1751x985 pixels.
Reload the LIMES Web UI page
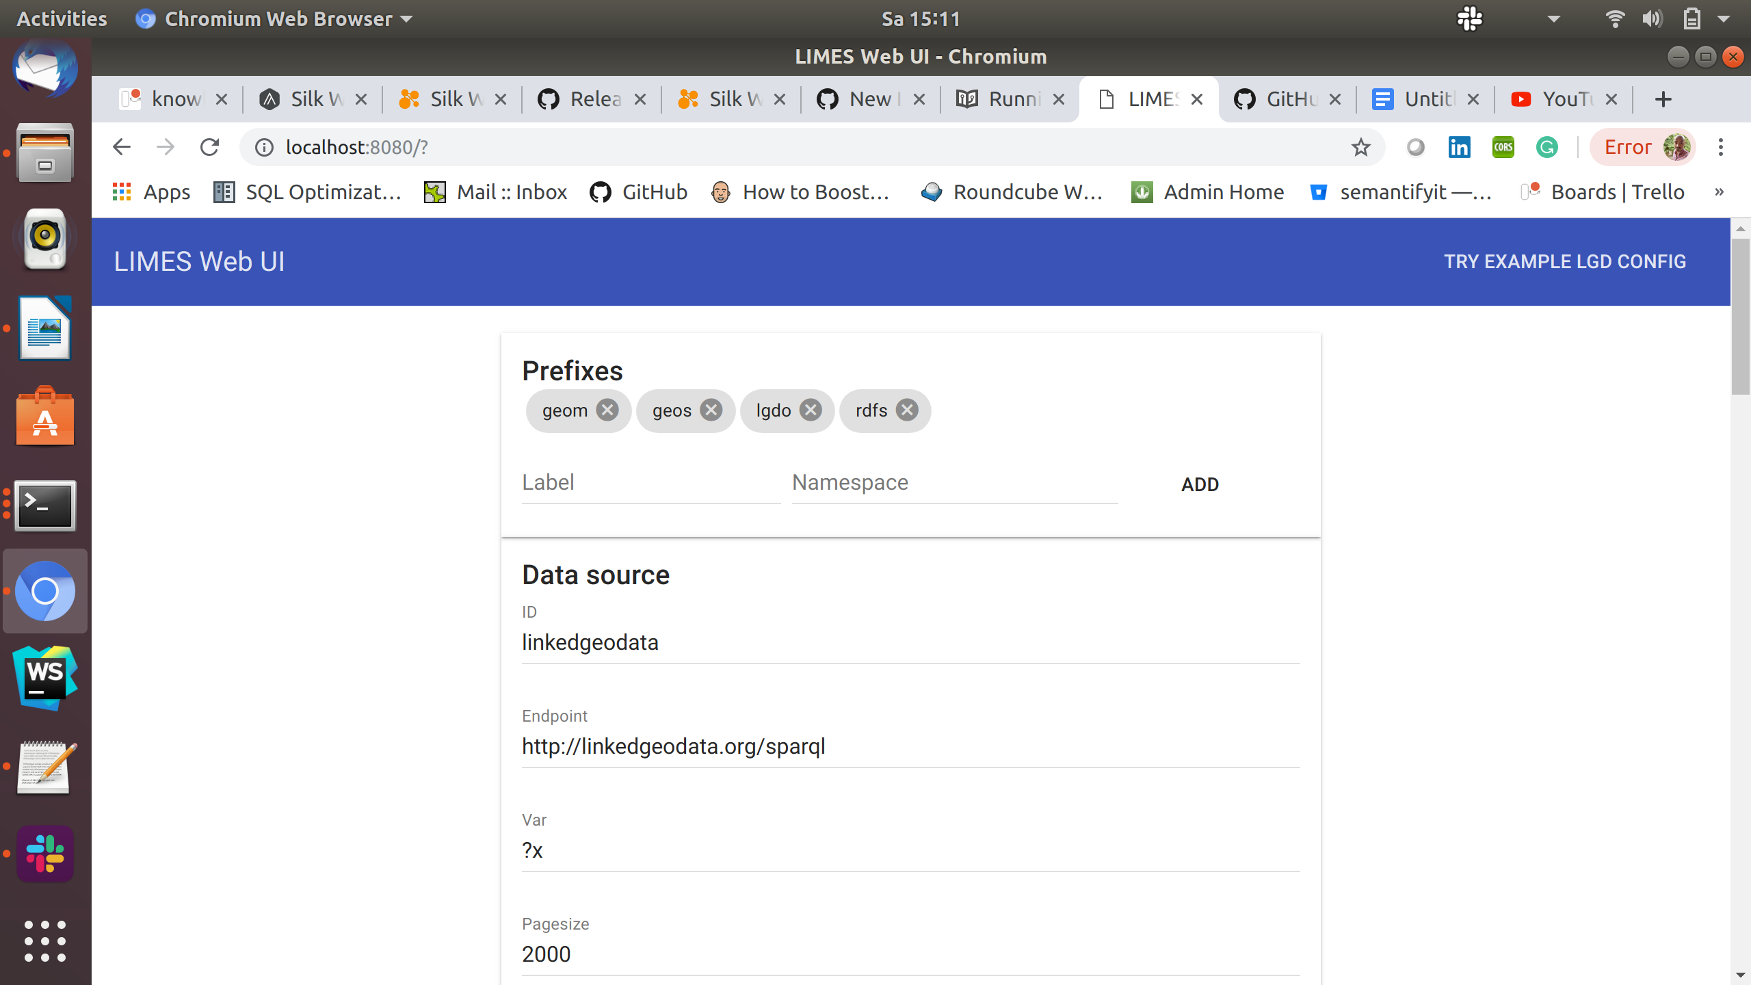pyautogui.click(x=209, y=146)
